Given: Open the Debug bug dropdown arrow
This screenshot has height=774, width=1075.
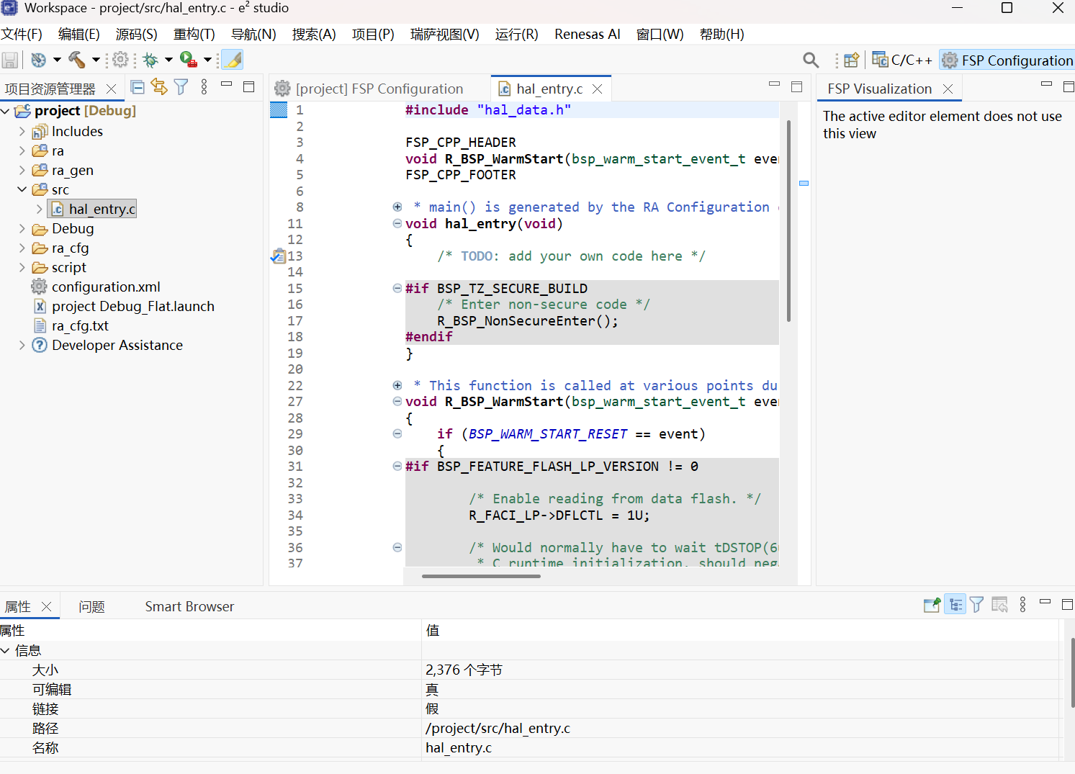Looking at the screenshot, I should click(168, 60).
